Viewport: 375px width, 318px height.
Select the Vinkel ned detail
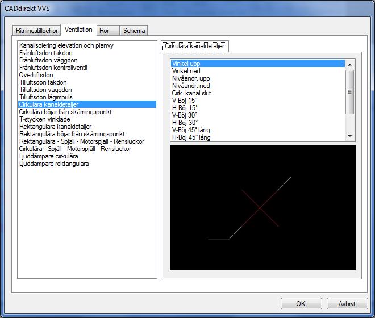(x=258, y=71)
